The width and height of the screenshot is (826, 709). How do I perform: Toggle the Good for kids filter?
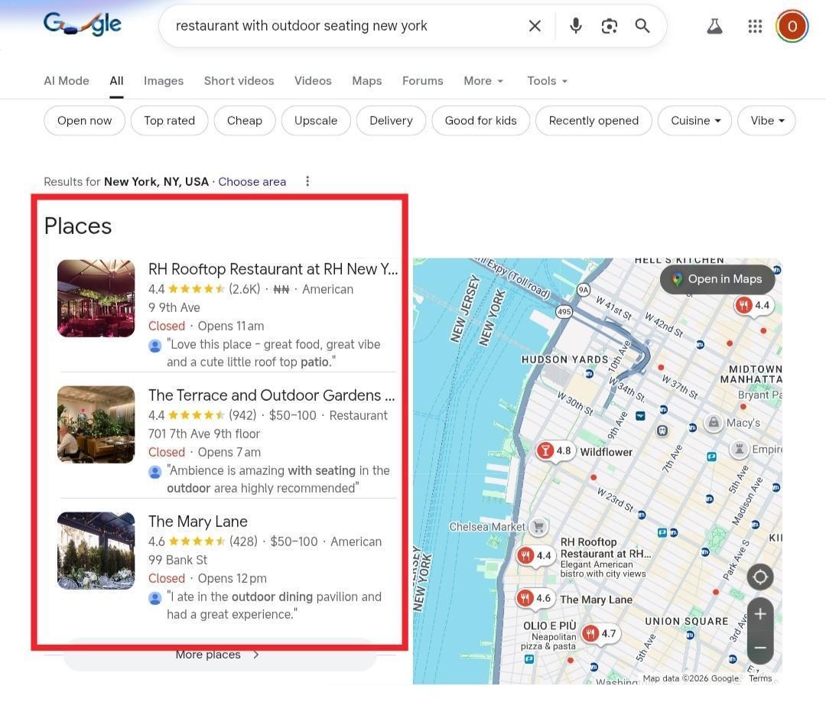480,121
